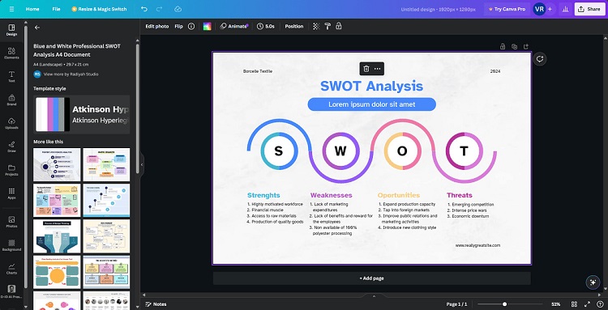Open the 53% zoom level dropdown
608x310 pixels.
pos(555,304)
